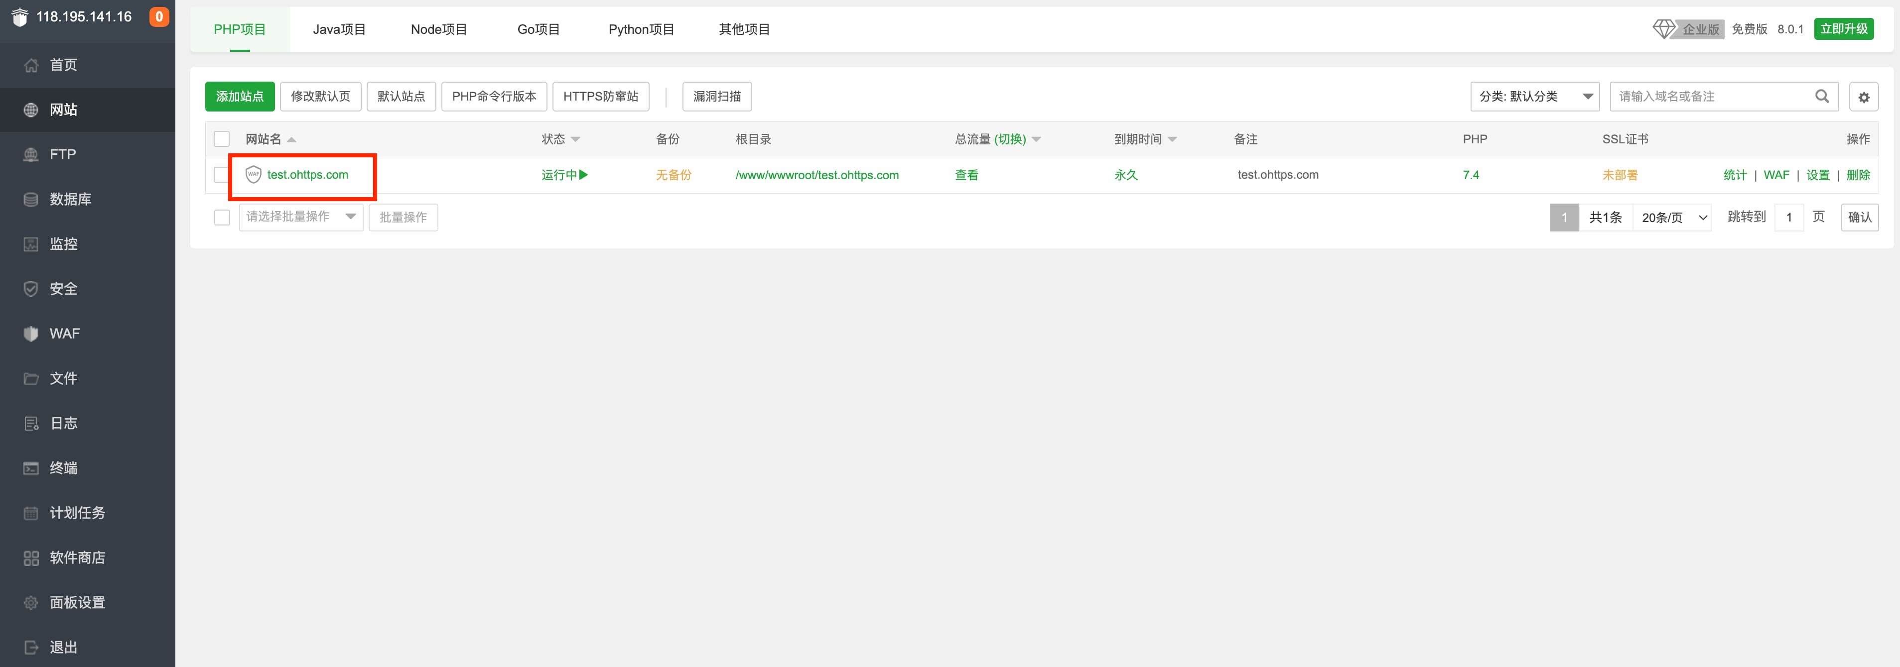Image resolution: width=1900 pixels, height=667 pixels.
Task: Toggle the bottom batch select checkbox
Action: (221, 218)
